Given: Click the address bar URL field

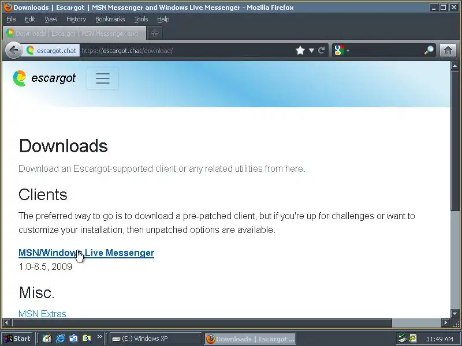Looking at the screenshot, I should click(x=187, y=51).
